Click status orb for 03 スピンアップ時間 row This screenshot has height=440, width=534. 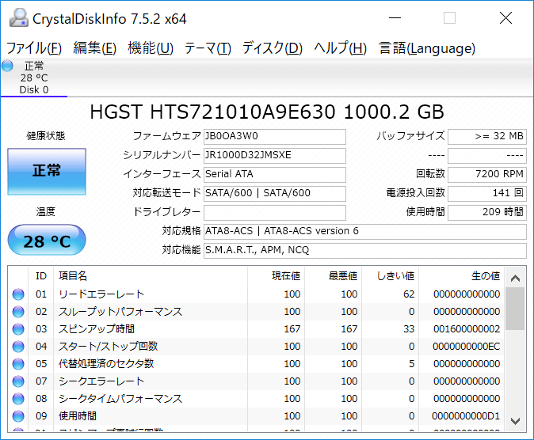(18, 328)
